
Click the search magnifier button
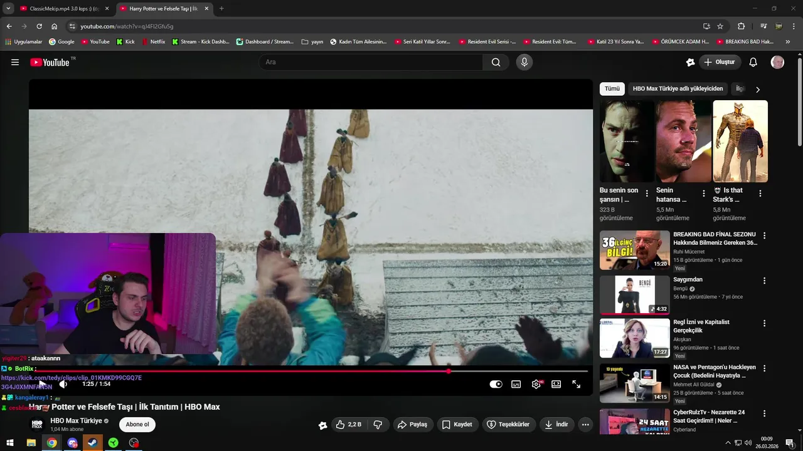496,62
